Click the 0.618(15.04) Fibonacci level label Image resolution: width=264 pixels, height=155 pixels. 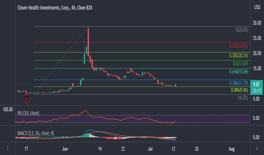pos(239,72)
